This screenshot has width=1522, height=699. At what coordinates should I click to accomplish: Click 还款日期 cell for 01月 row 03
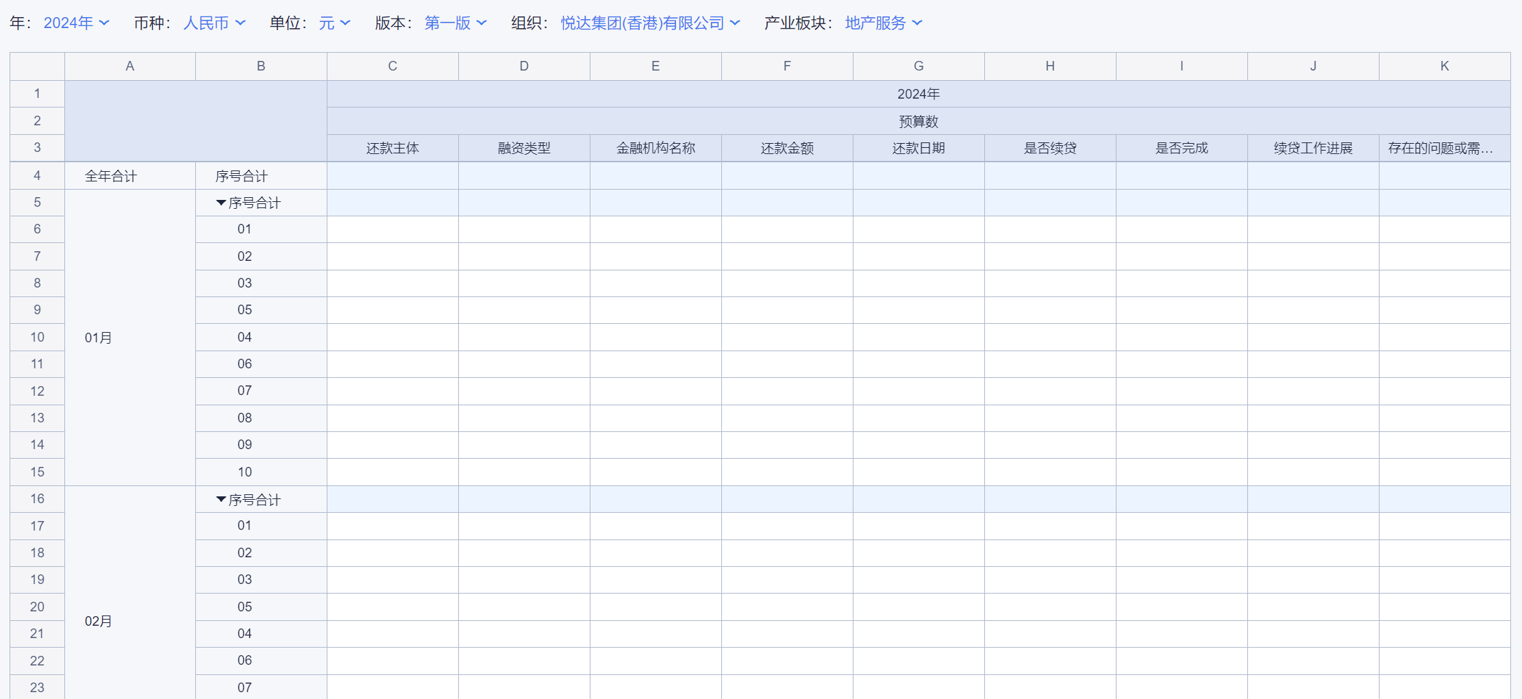click(919, 283)
